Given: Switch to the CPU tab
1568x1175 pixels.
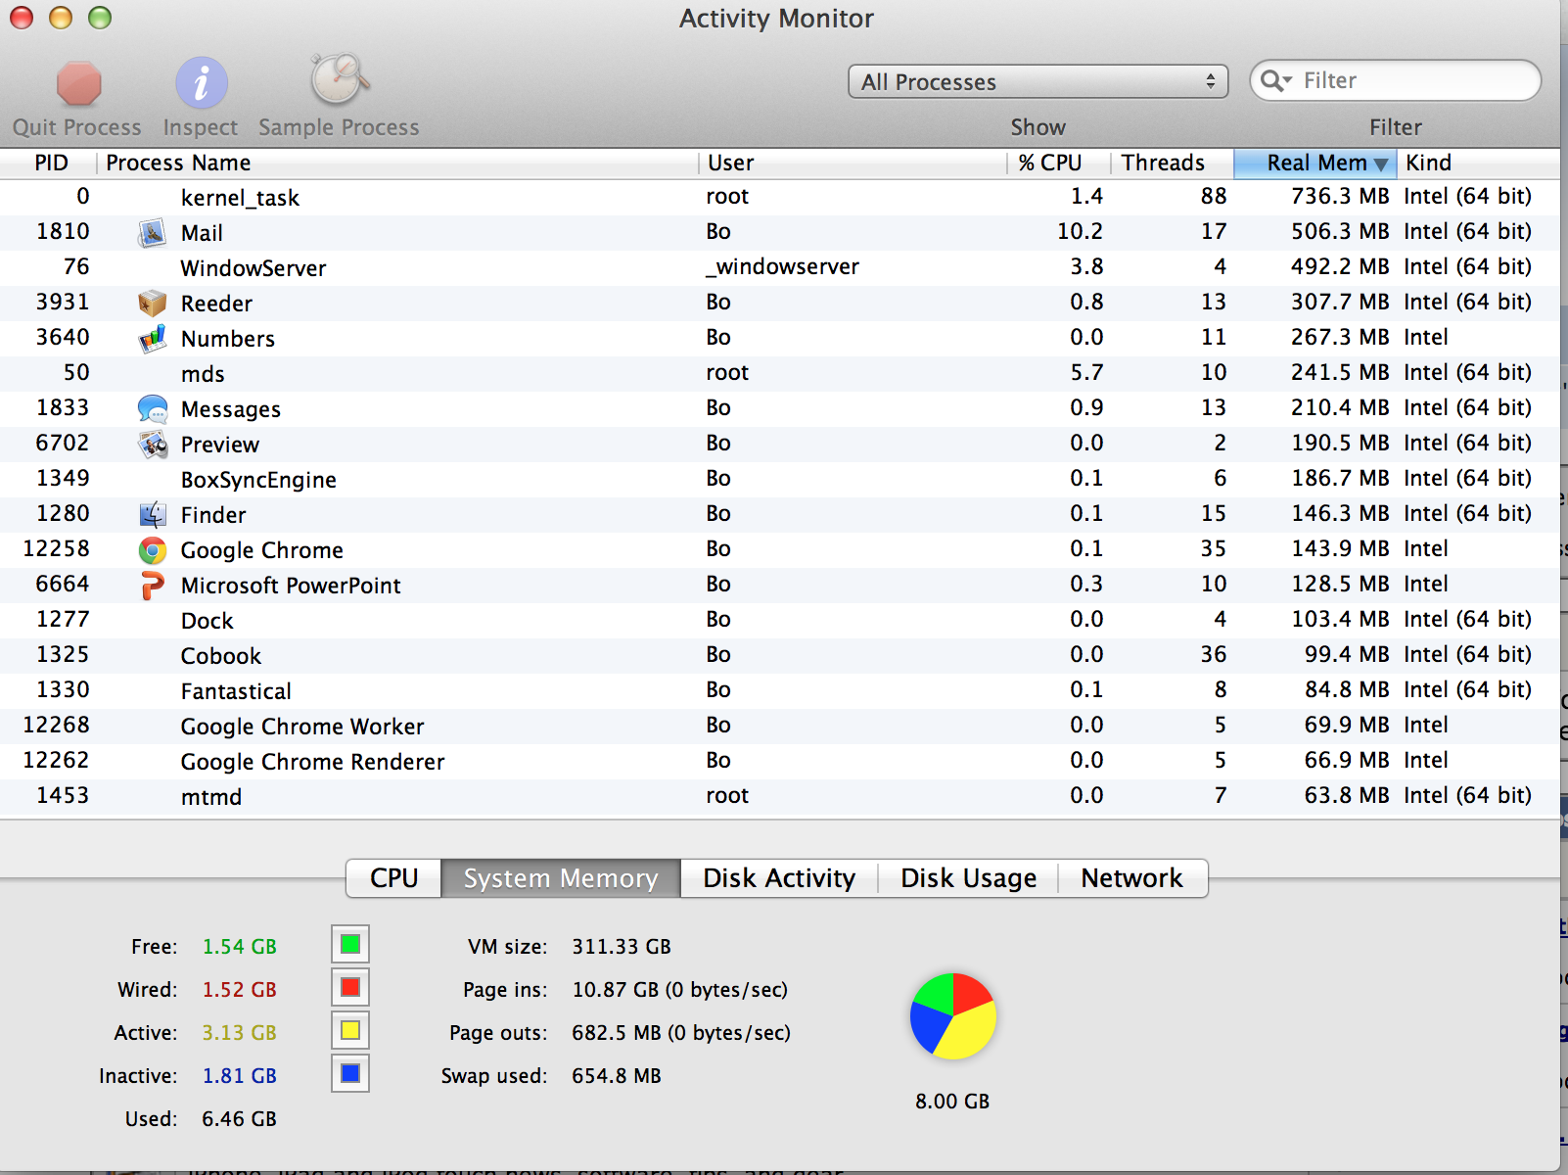Looking at the screenshot, I should point(393,878).
